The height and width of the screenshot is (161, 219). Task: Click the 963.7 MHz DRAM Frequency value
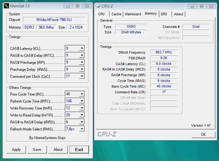[164, 52]
